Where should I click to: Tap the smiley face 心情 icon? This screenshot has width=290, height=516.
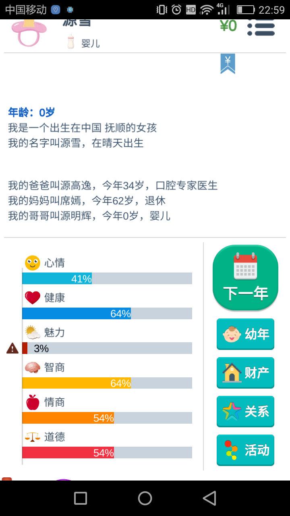point(33,263)
